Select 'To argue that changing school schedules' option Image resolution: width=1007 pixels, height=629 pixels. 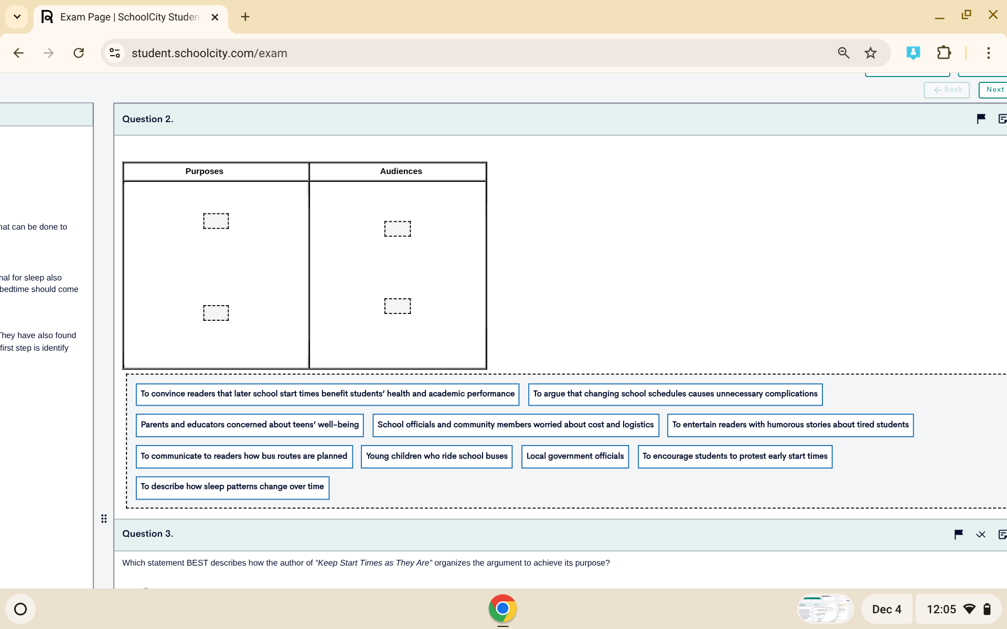(x=675, y=394)
